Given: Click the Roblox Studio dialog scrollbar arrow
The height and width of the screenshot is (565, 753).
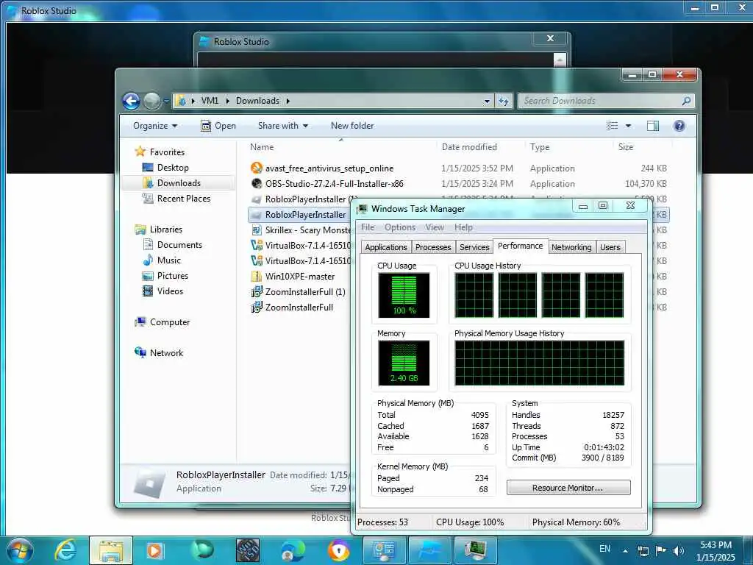Looking at the screenshot, I should tap(560, 59).
